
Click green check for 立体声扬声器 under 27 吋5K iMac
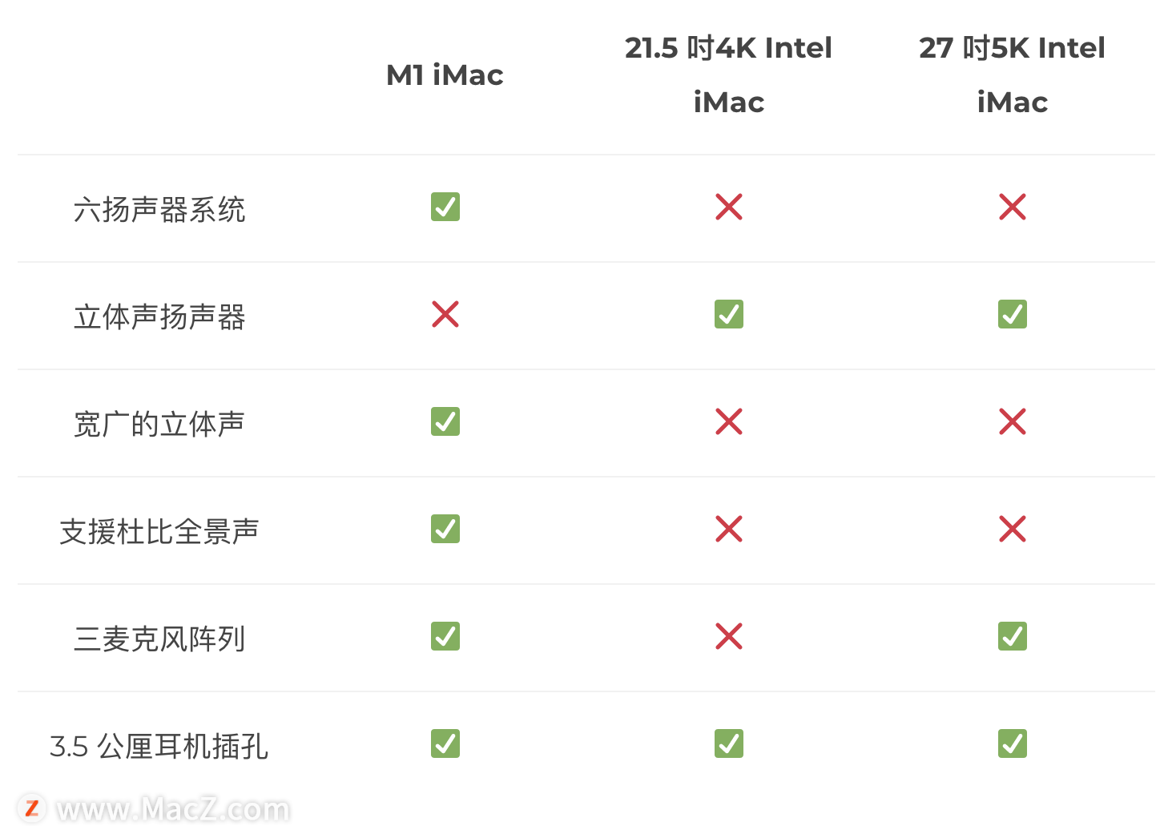click(x=1013, y=314)
